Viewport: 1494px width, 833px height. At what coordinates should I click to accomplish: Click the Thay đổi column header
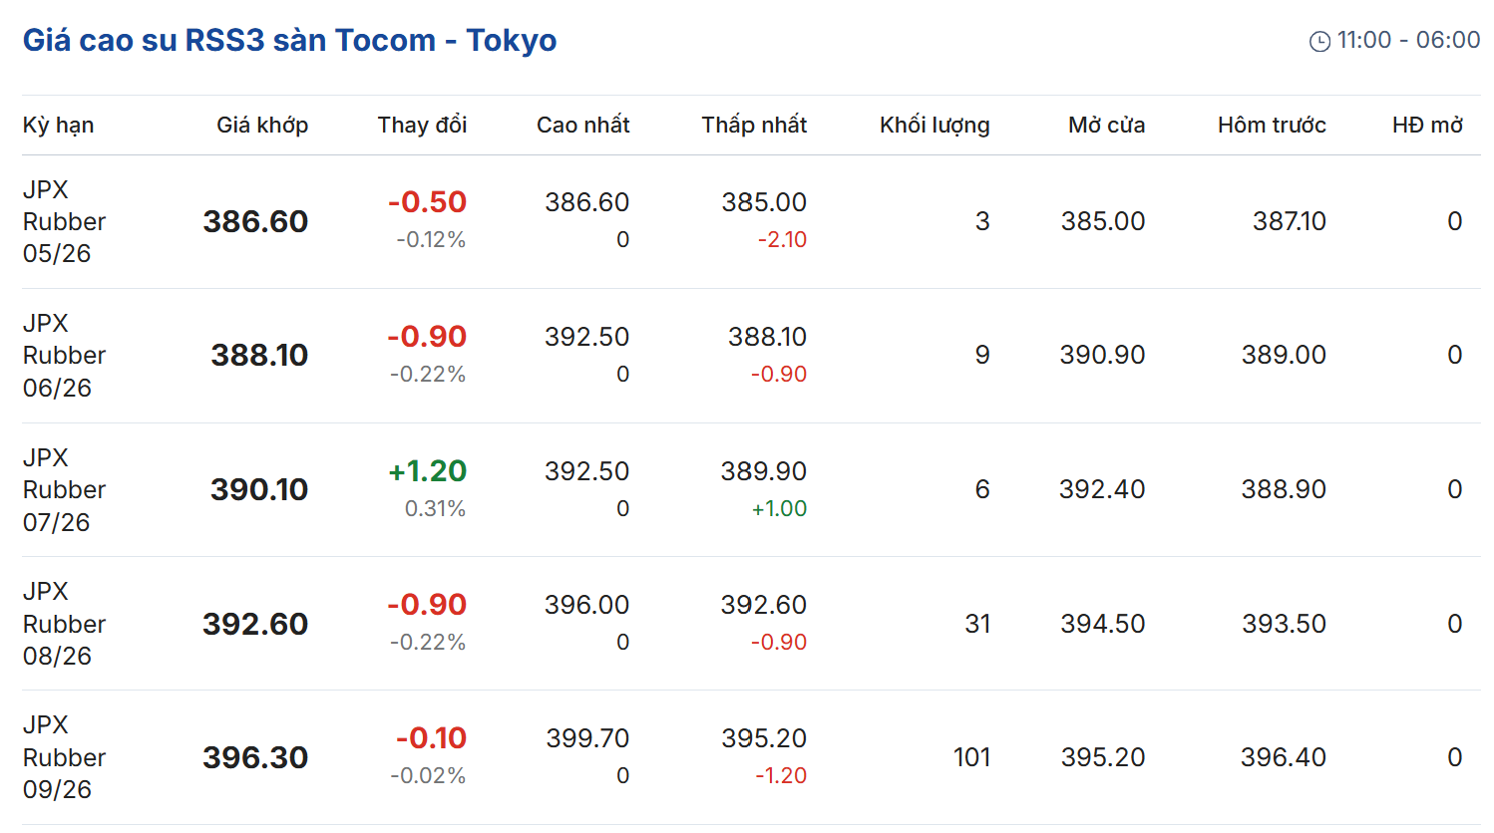[x=422, y=125]
